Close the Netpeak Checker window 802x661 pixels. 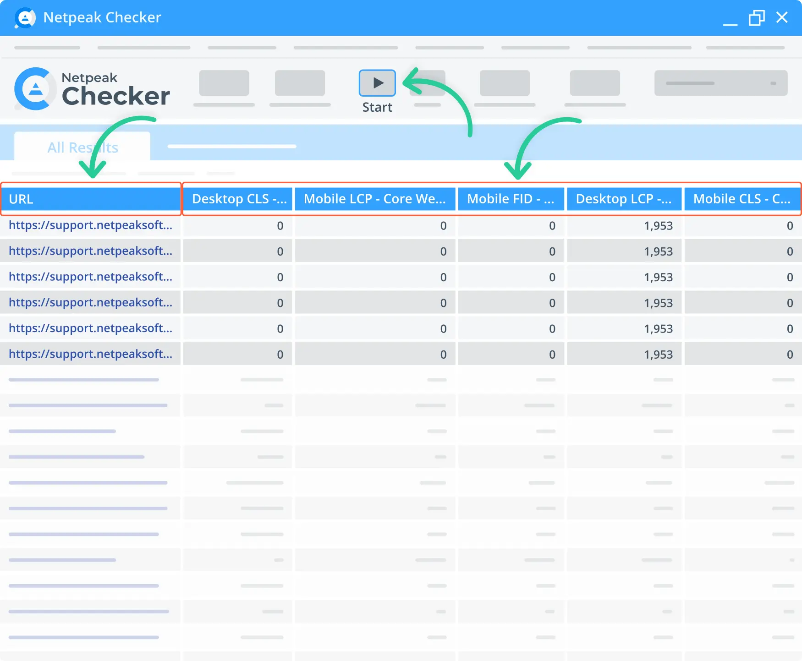pos(782,17)
